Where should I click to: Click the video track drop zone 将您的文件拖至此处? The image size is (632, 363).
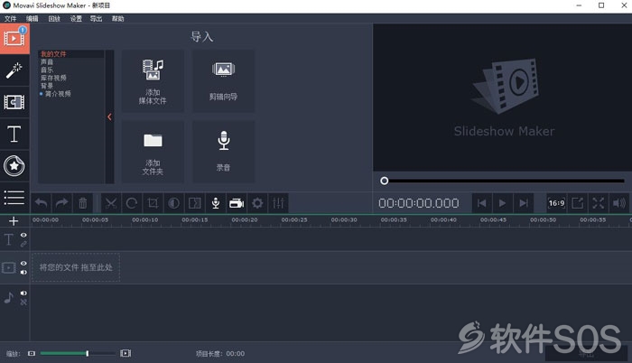click(76, 267)
